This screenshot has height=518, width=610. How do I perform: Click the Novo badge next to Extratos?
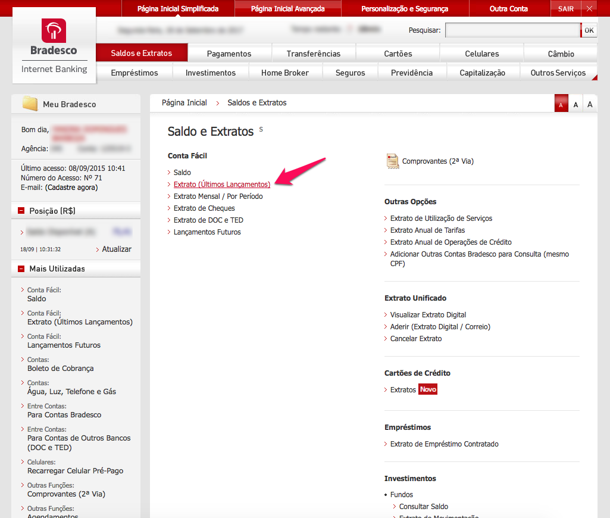pos(427,389)
